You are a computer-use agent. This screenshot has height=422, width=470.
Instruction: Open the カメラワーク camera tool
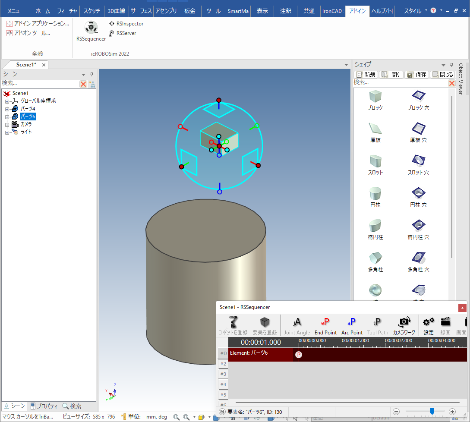coord(404,325)
